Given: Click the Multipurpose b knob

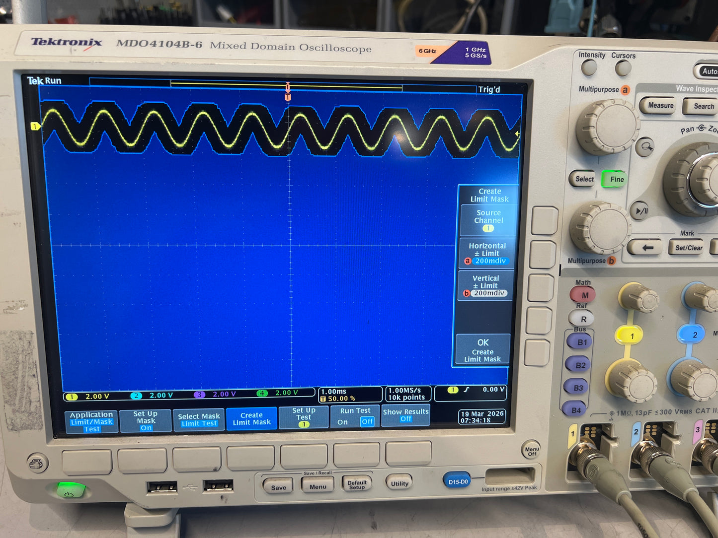Looking at the screenshot, I should coord(601,228).
